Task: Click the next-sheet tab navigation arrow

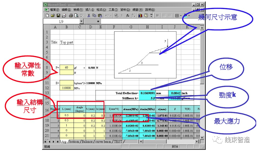Action: point(53,142)
